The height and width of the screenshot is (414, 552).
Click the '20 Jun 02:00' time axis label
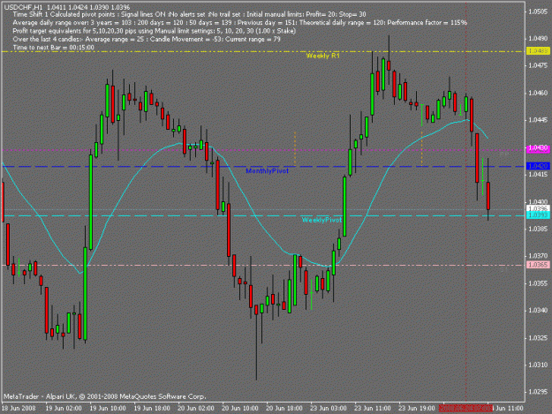click(x=196, y=409)
